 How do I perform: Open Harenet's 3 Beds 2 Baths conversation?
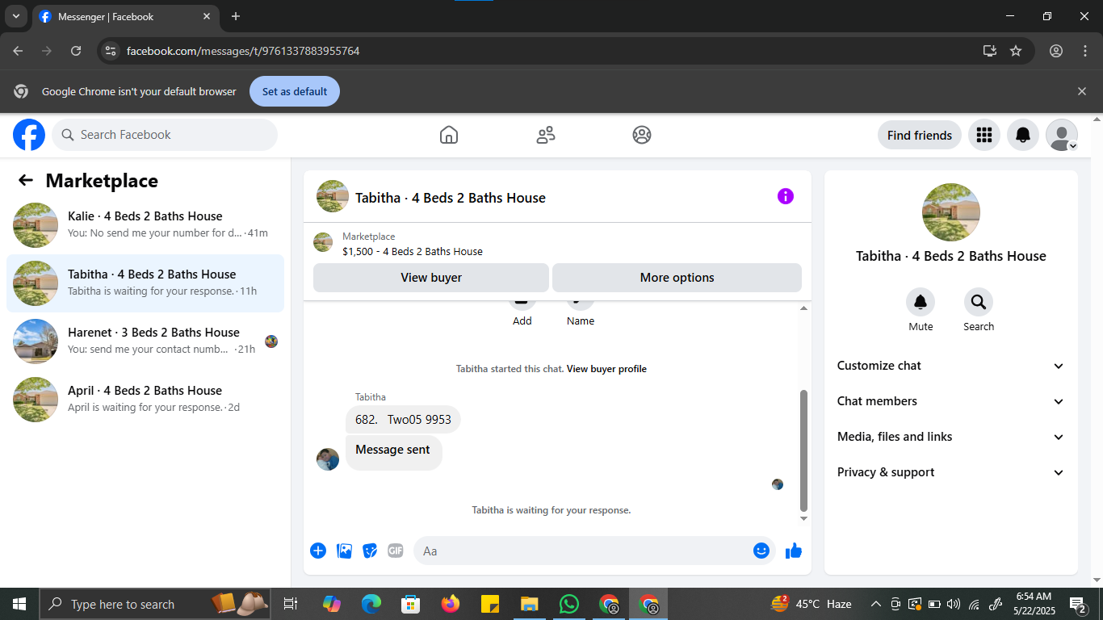pos(145,341)
